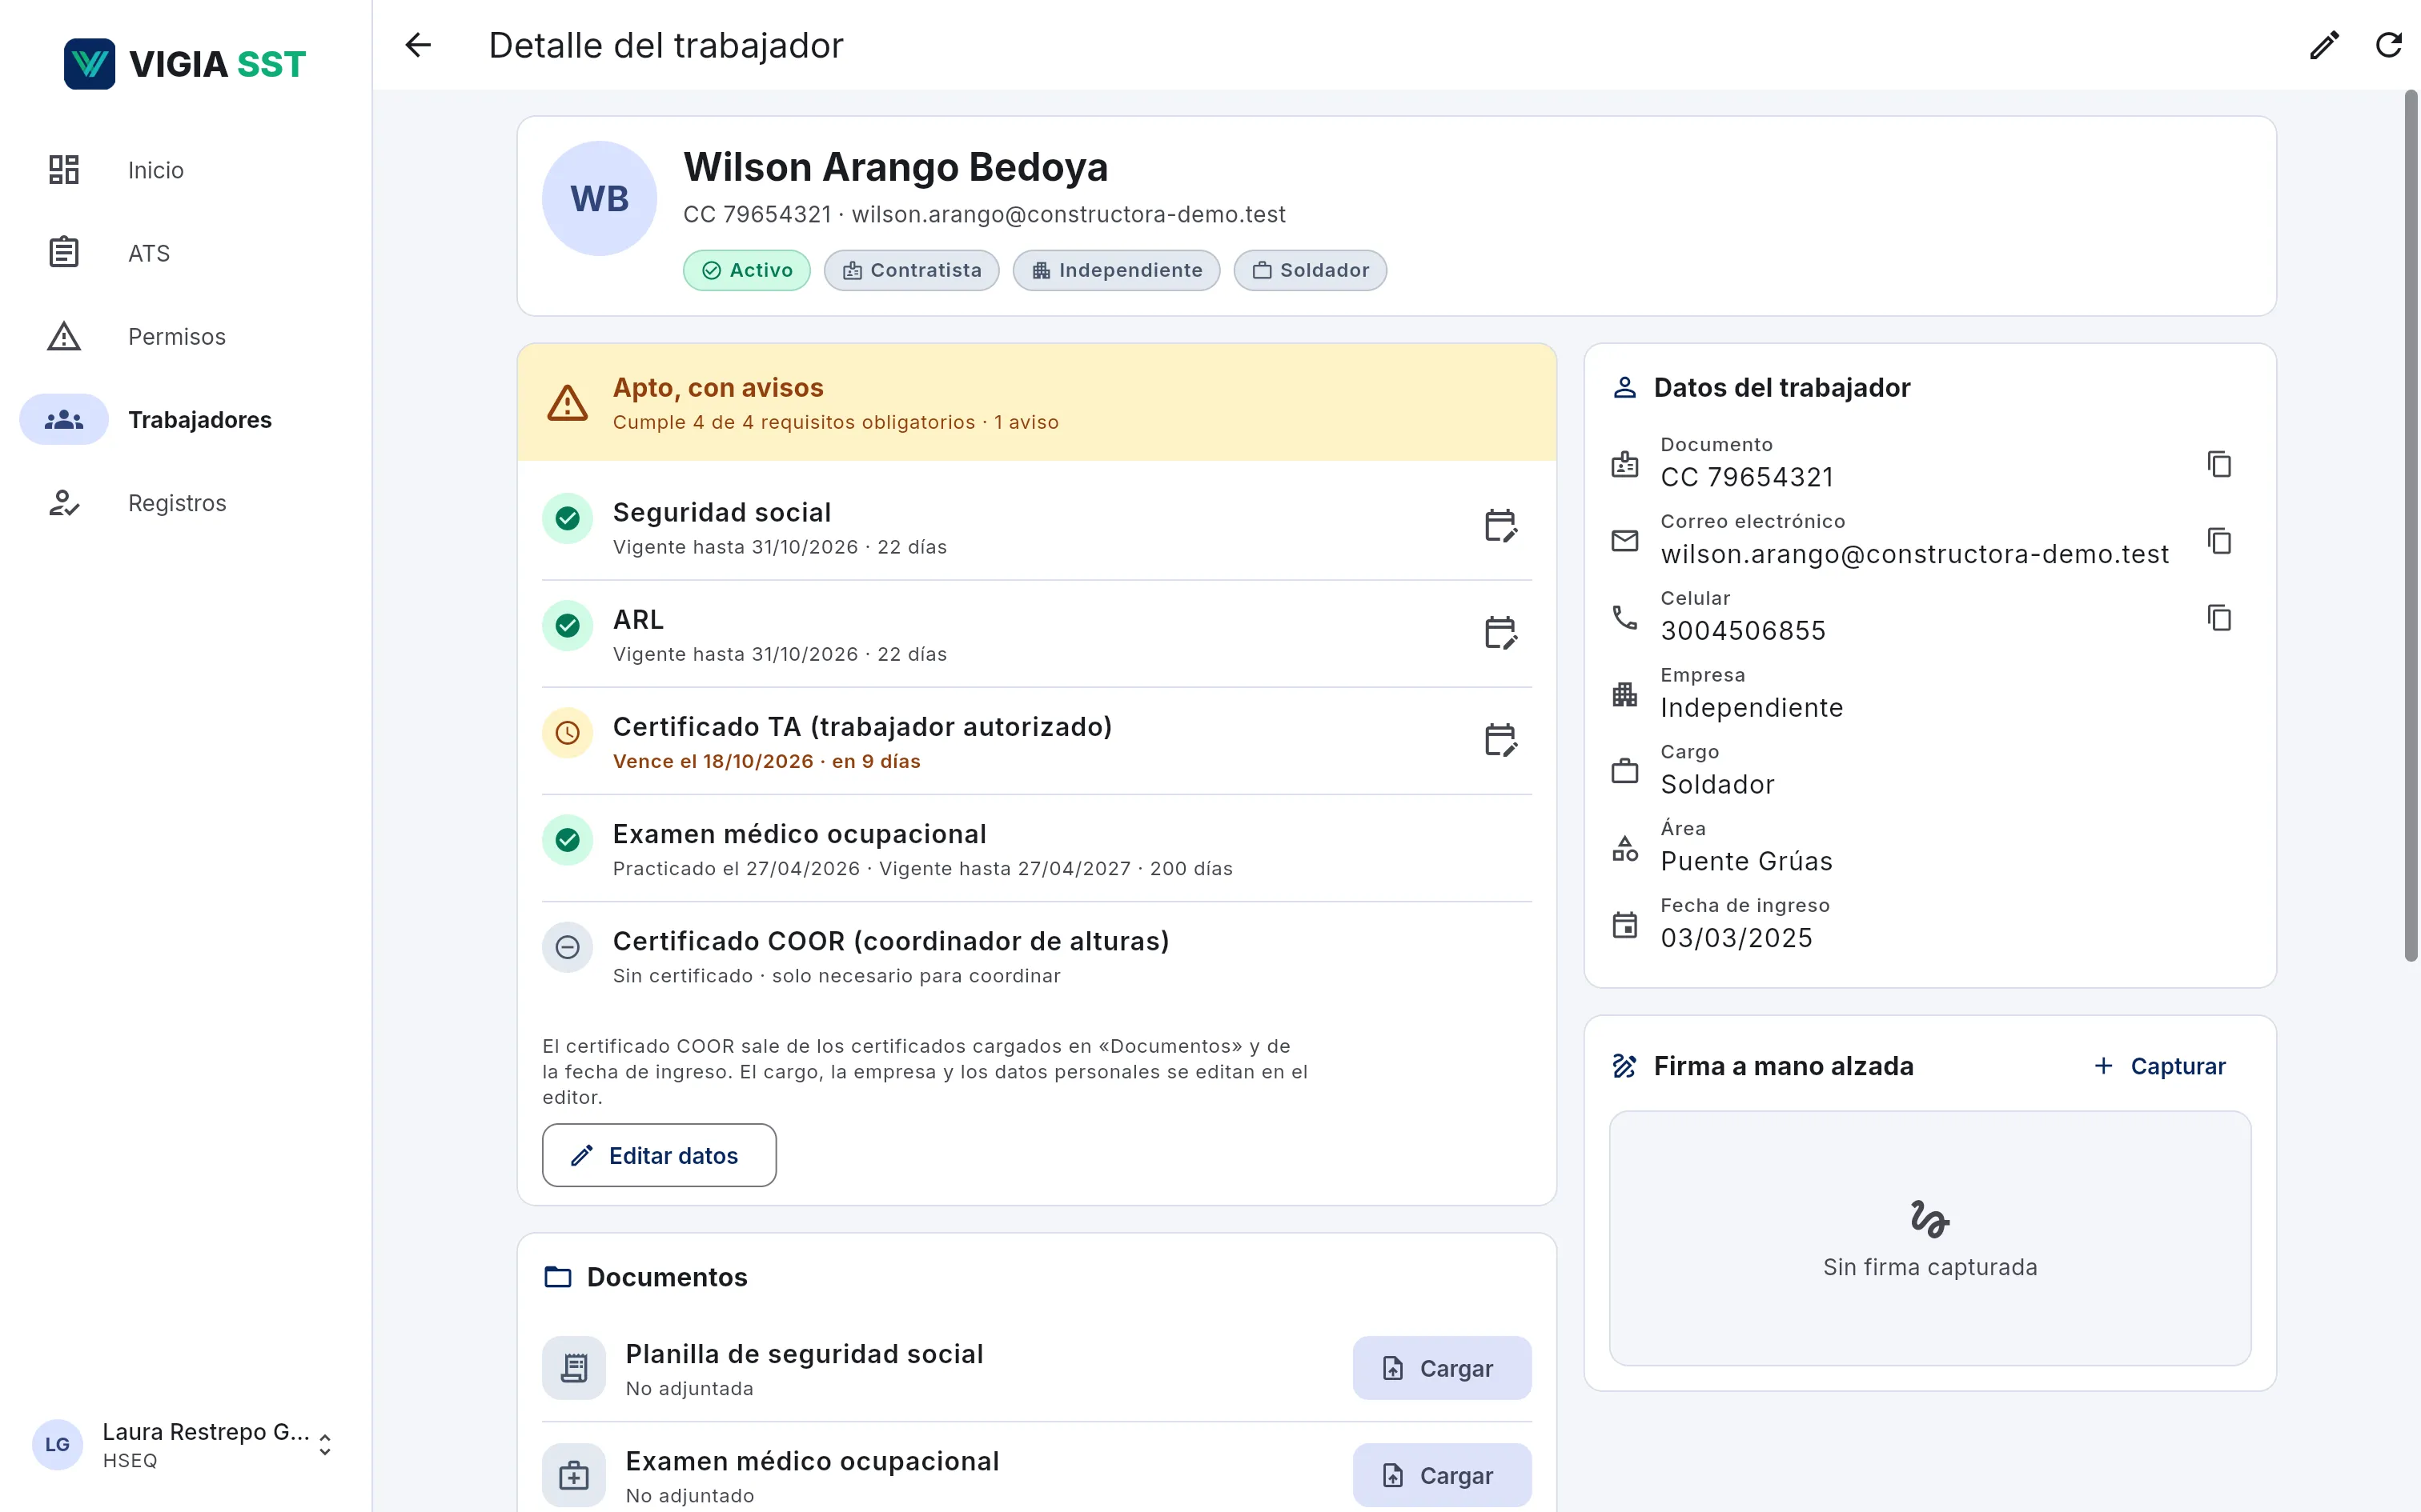
Task: Copy the Documento number
Action: pos(2219,464)
